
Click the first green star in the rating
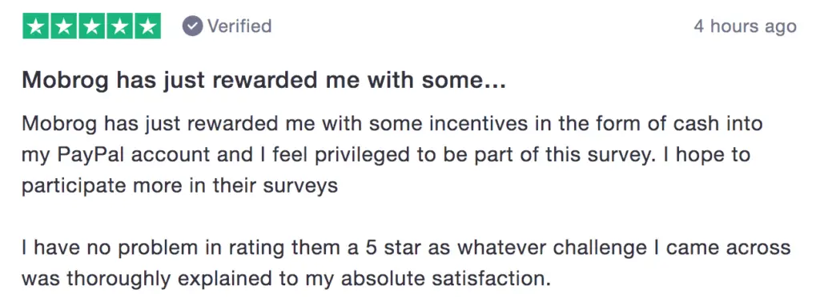tap(35, 26)
